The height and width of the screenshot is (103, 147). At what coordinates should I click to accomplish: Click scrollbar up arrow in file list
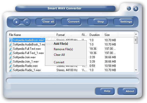point(136,34)
